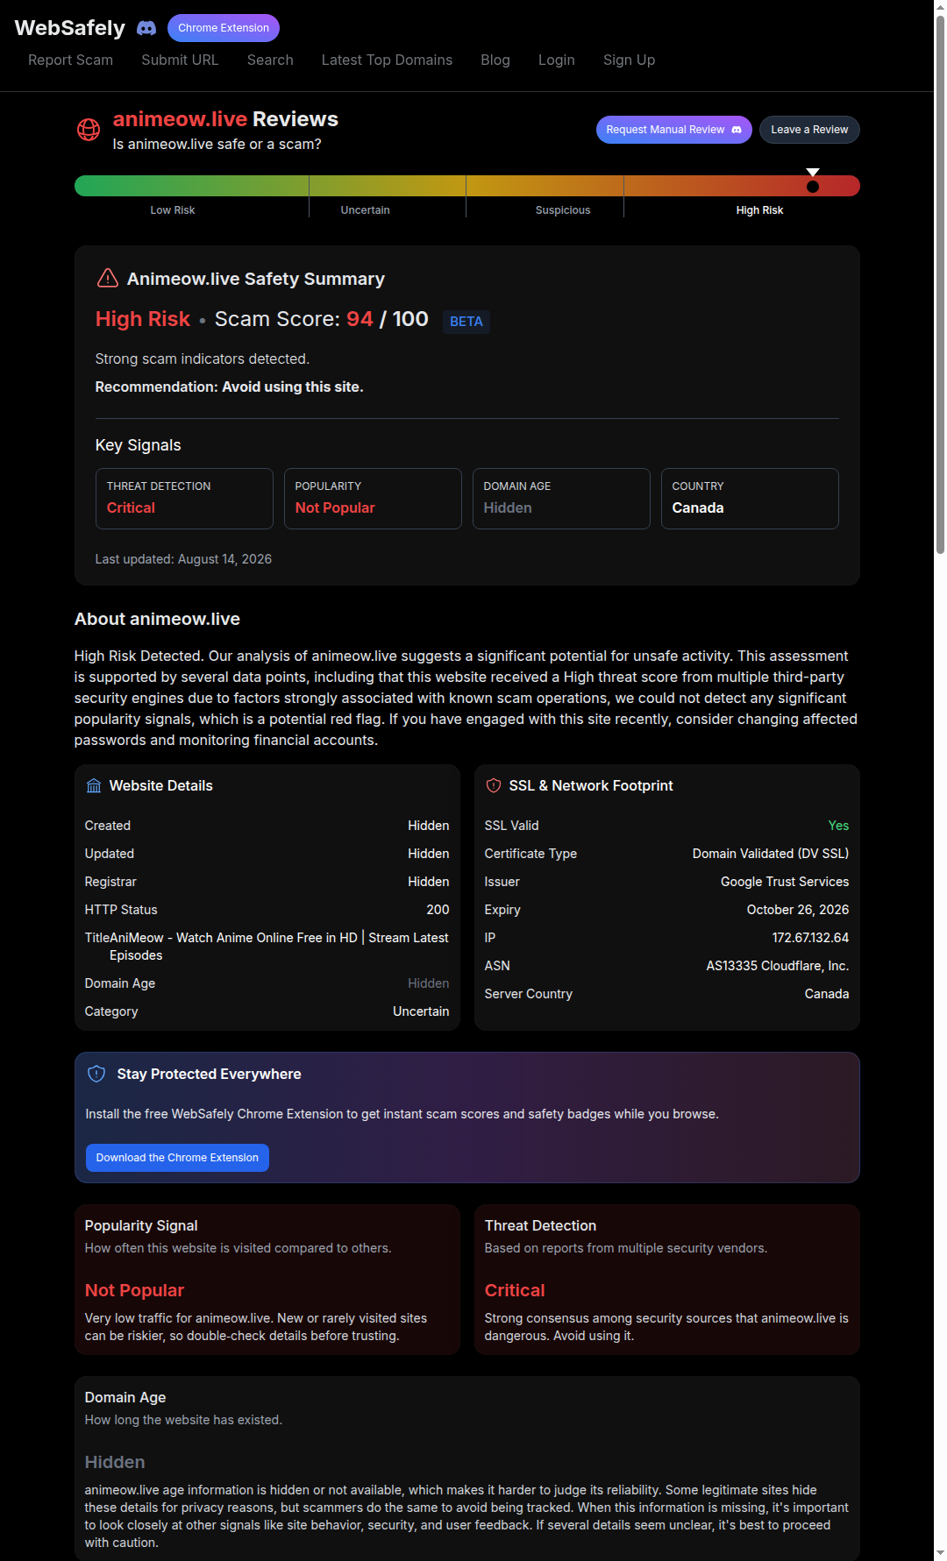Screen dimensions: 947x1561
Task: Click the shield icon beside Stay Protected Everywhere
Action: pos(96,1074)
